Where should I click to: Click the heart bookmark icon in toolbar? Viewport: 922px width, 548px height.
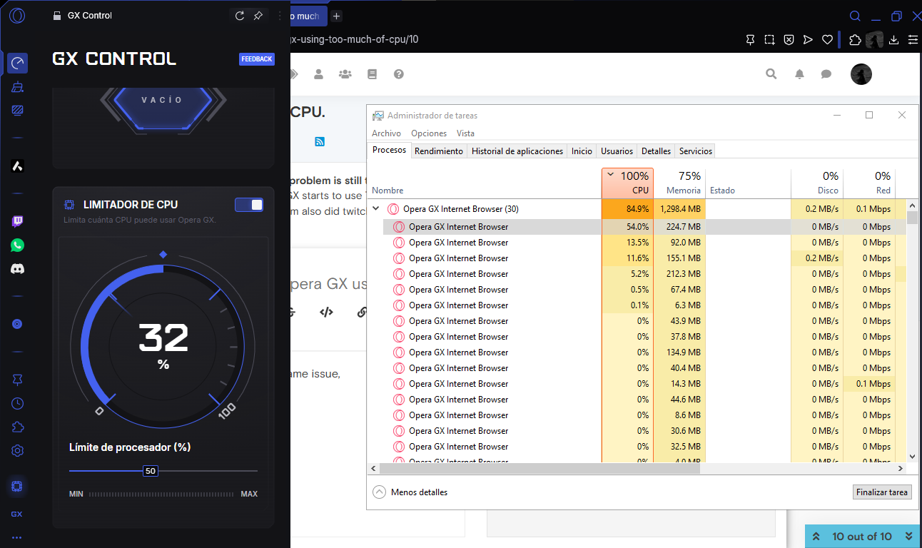[x=827, y=39]
